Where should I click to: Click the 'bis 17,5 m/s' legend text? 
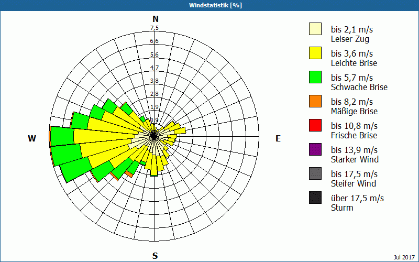(x=355, y=174)
